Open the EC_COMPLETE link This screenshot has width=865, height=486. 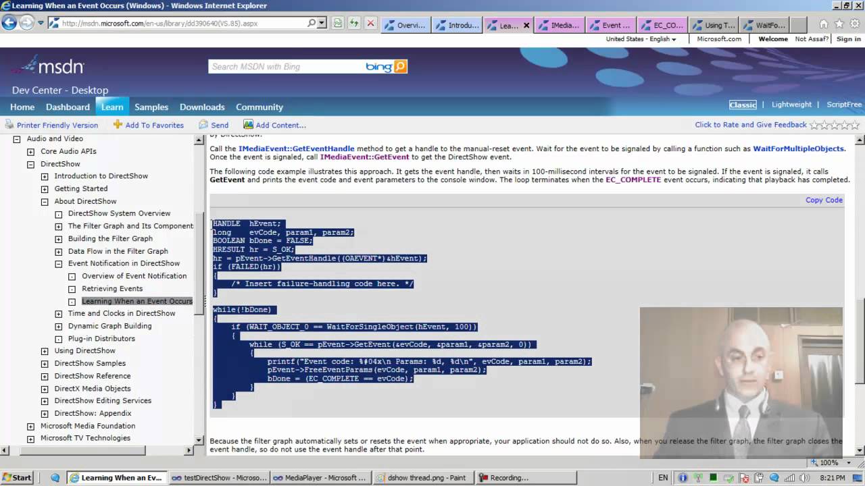(x=633, y=180)
